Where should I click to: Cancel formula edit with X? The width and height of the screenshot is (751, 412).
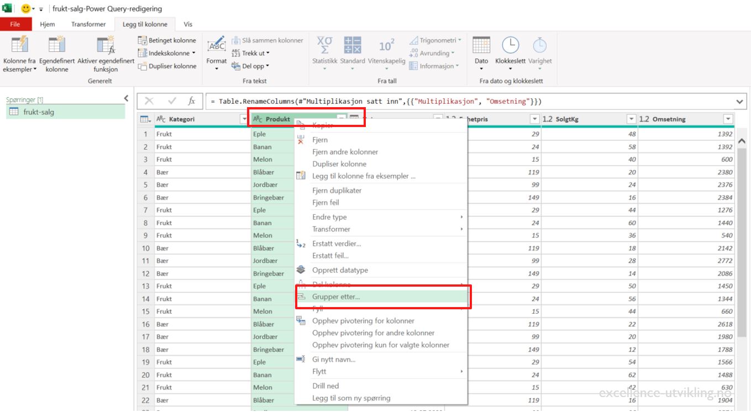click(149, 101)
